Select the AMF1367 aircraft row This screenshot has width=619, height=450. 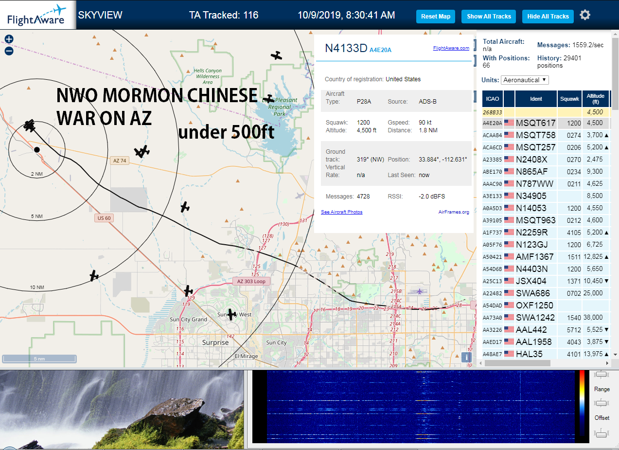[x=546, y=257]
